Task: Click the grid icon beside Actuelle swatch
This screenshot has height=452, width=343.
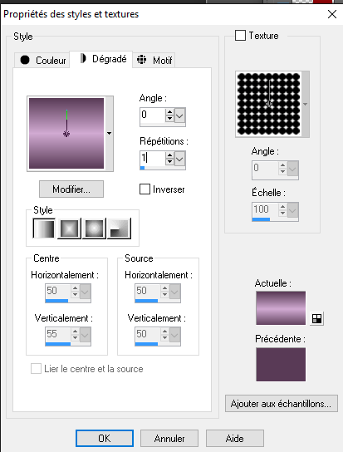Action: [x=316, y=318]
